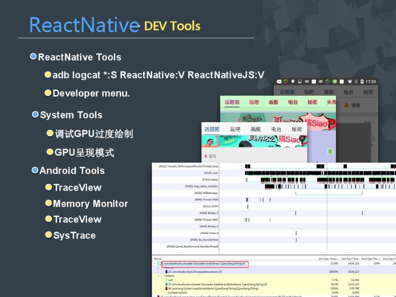396x297 pixels.
Task: Collapse the SoLoader.loadLibrary method row
Action: tap(155, 263)
